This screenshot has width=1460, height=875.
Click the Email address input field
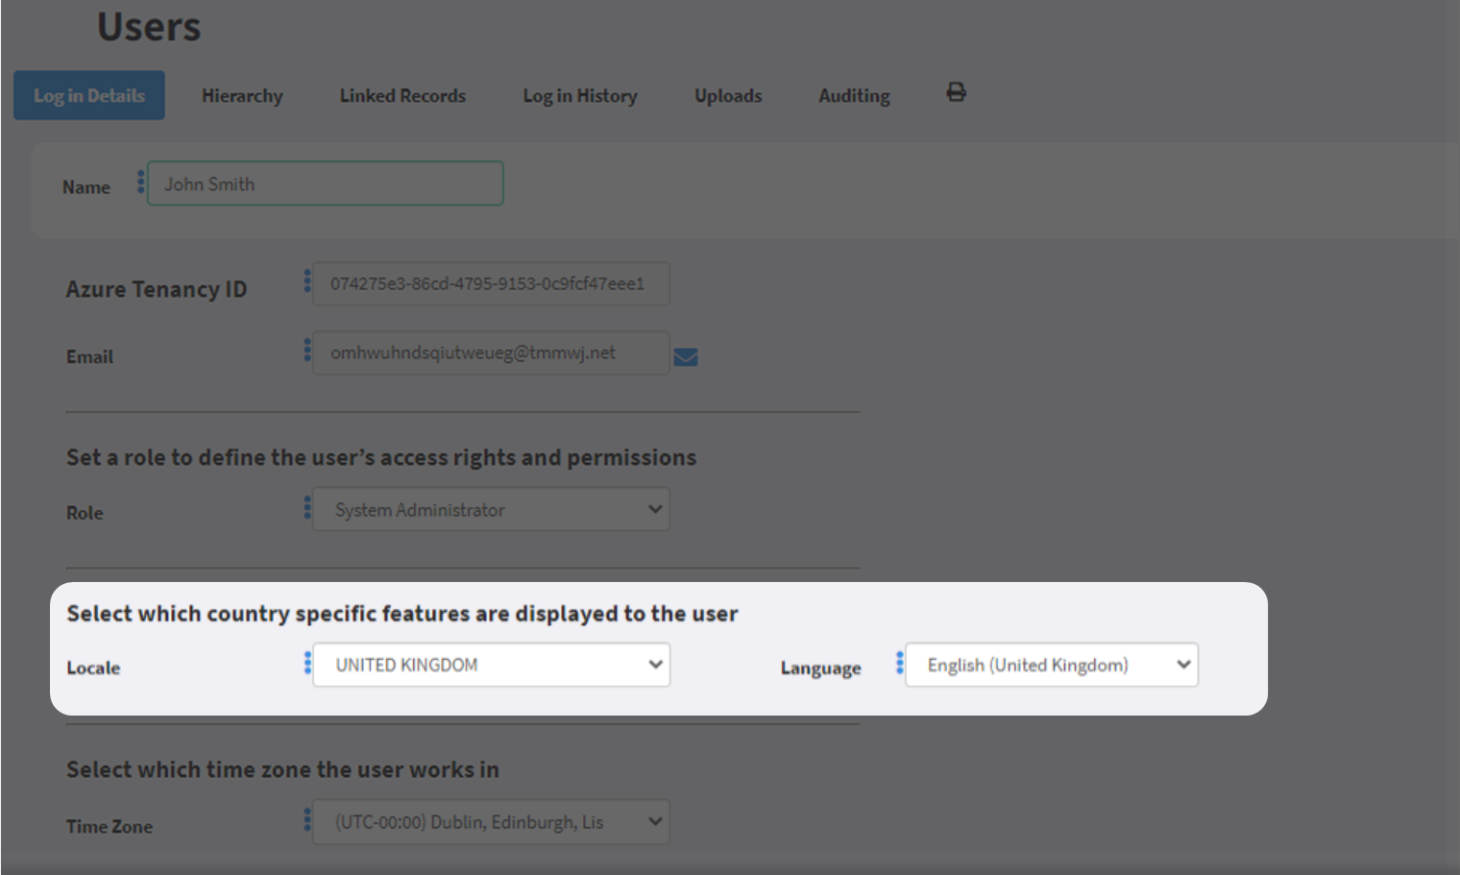point(491,352)
